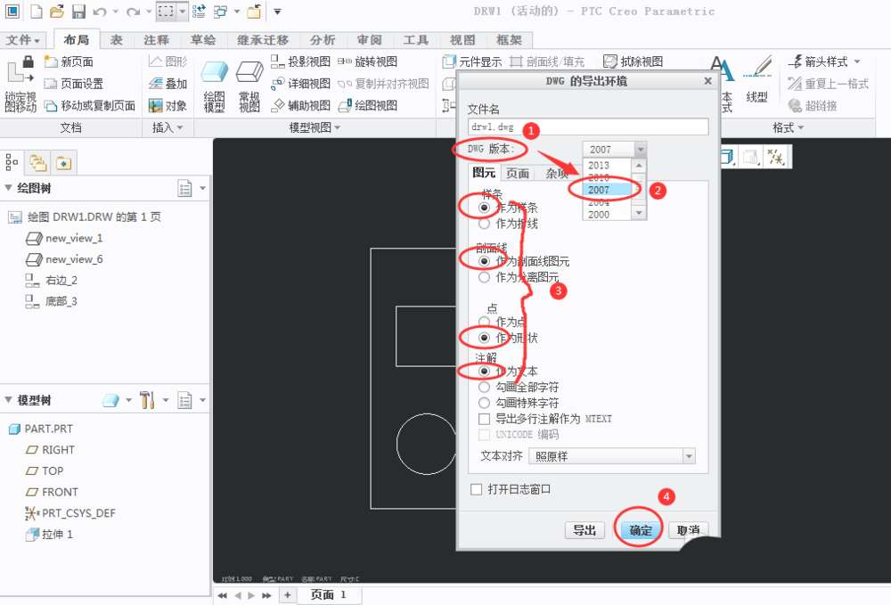Screen dimensions: 891x605
Task: Select hatch 'As hatch entity' (作为剖面线图元) radio
Action: [484, 261]
